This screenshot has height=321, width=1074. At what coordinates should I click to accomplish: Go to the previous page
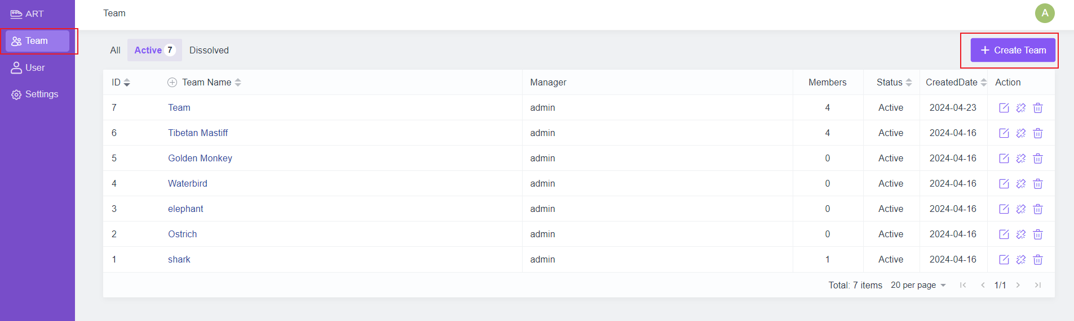click(983, 285)
